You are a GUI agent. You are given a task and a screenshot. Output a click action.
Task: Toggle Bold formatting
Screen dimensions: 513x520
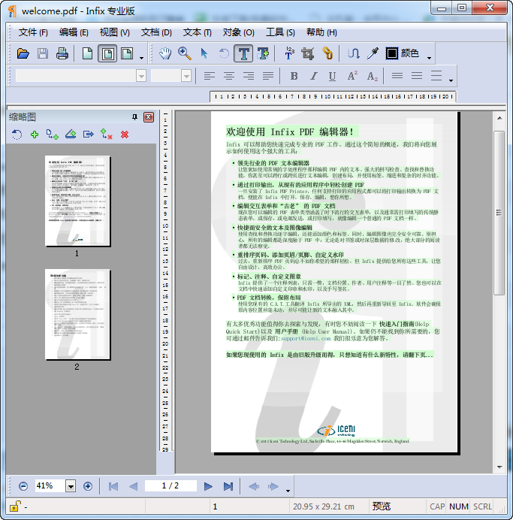pos(294,76)
